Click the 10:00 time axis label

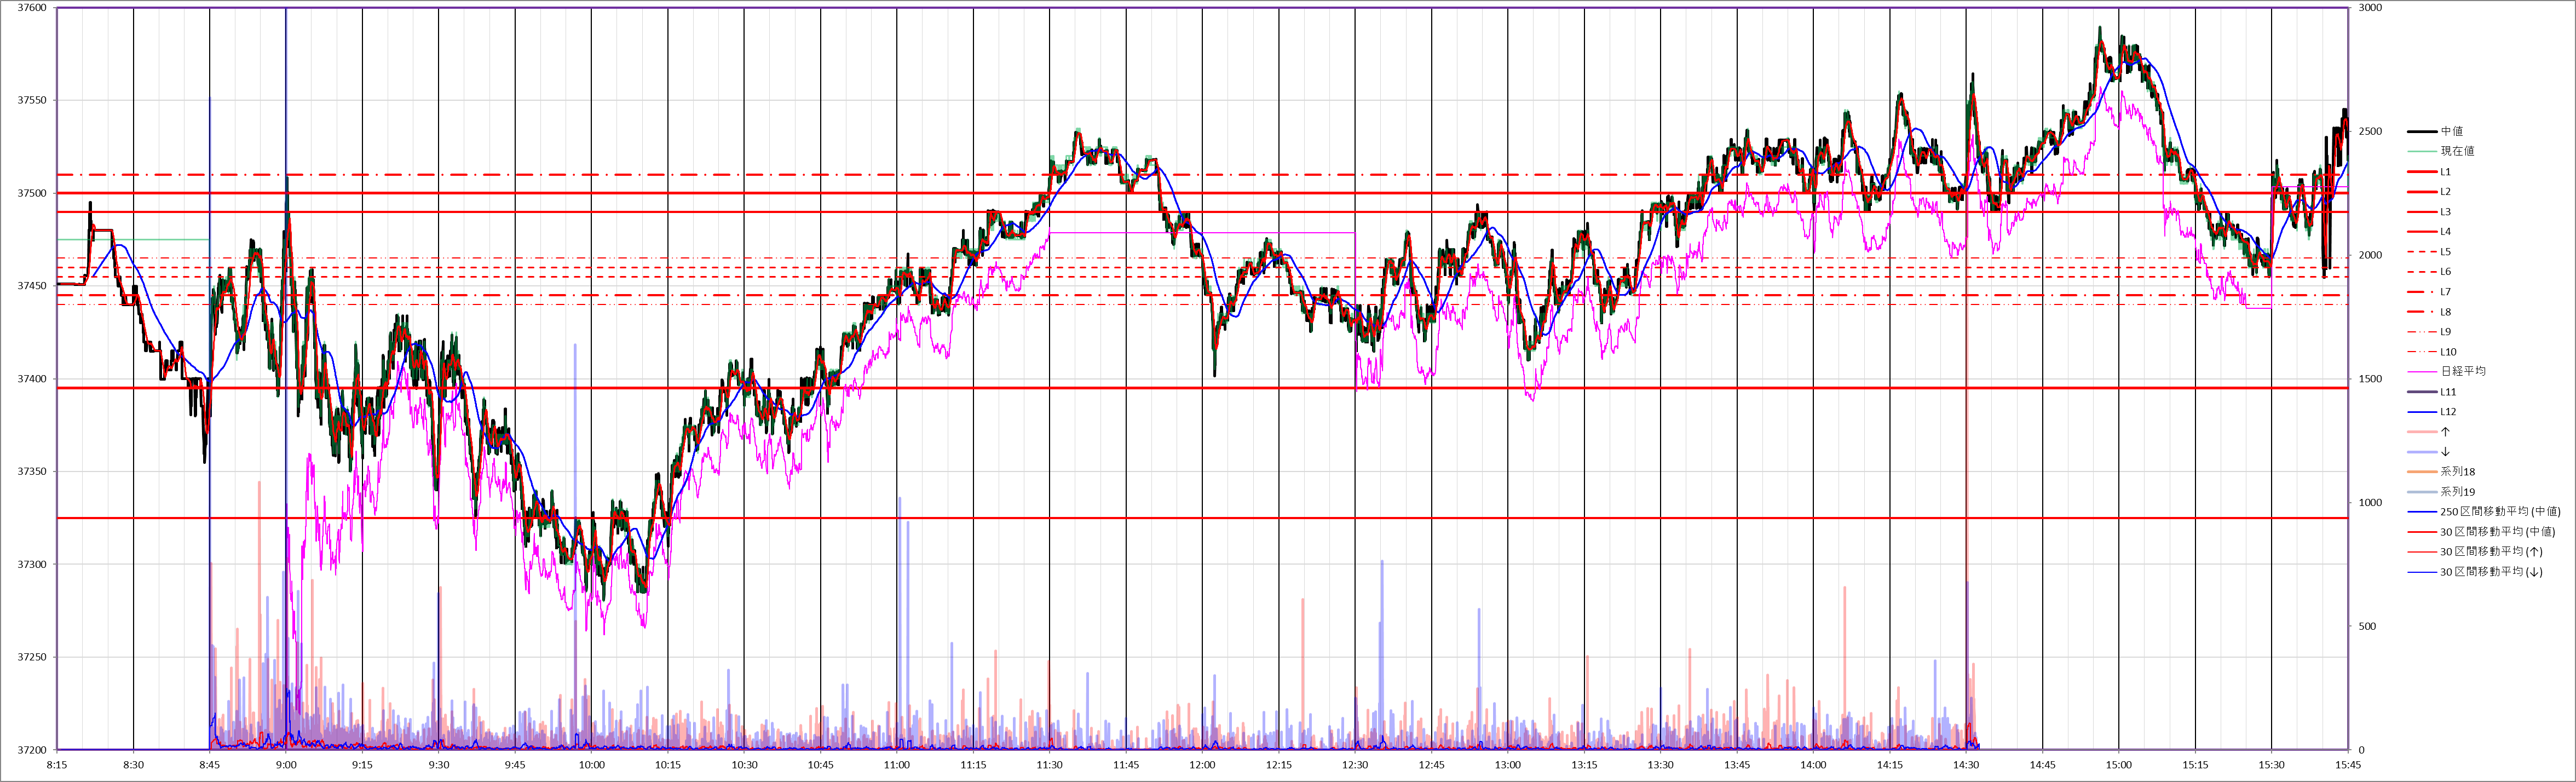click(592, 765)
